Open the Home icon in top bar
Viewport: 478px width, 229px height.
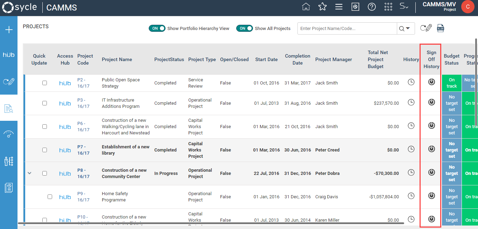tap(306, 7)
